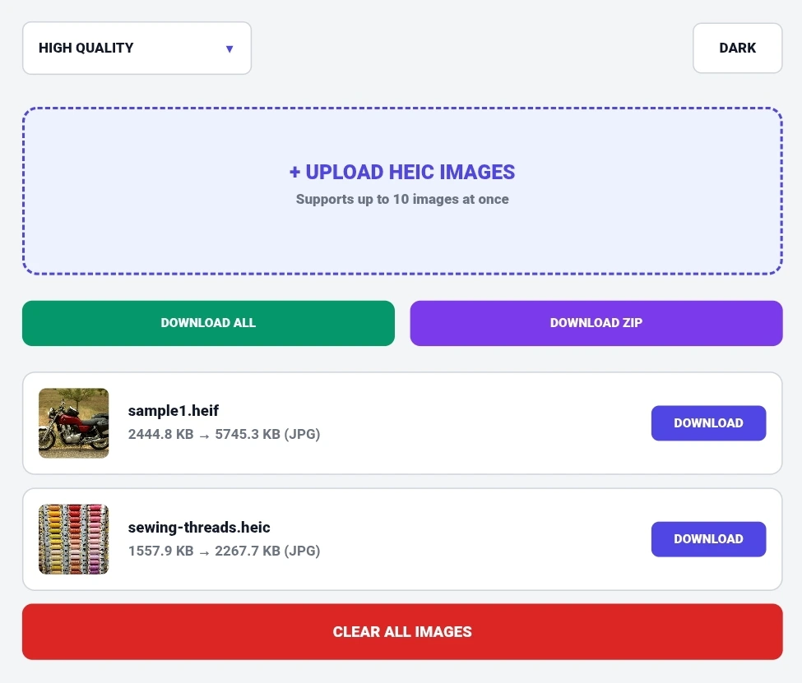This screenshot has height=683, width=802.
Task: Click the dropdown arrow beside High Quality
Action: (x=229, y=49)
